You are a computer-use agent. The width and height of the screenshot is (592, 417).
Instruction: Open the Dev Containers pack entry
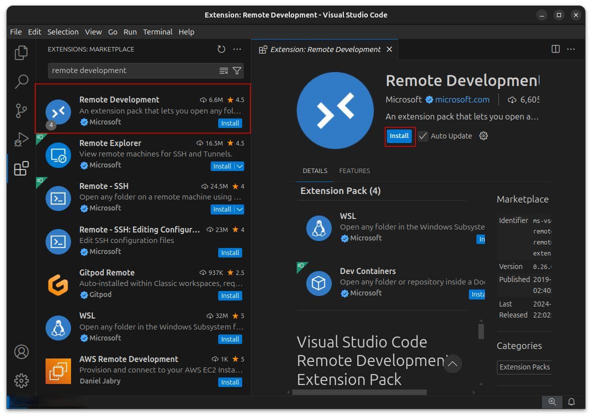point(391,282)
